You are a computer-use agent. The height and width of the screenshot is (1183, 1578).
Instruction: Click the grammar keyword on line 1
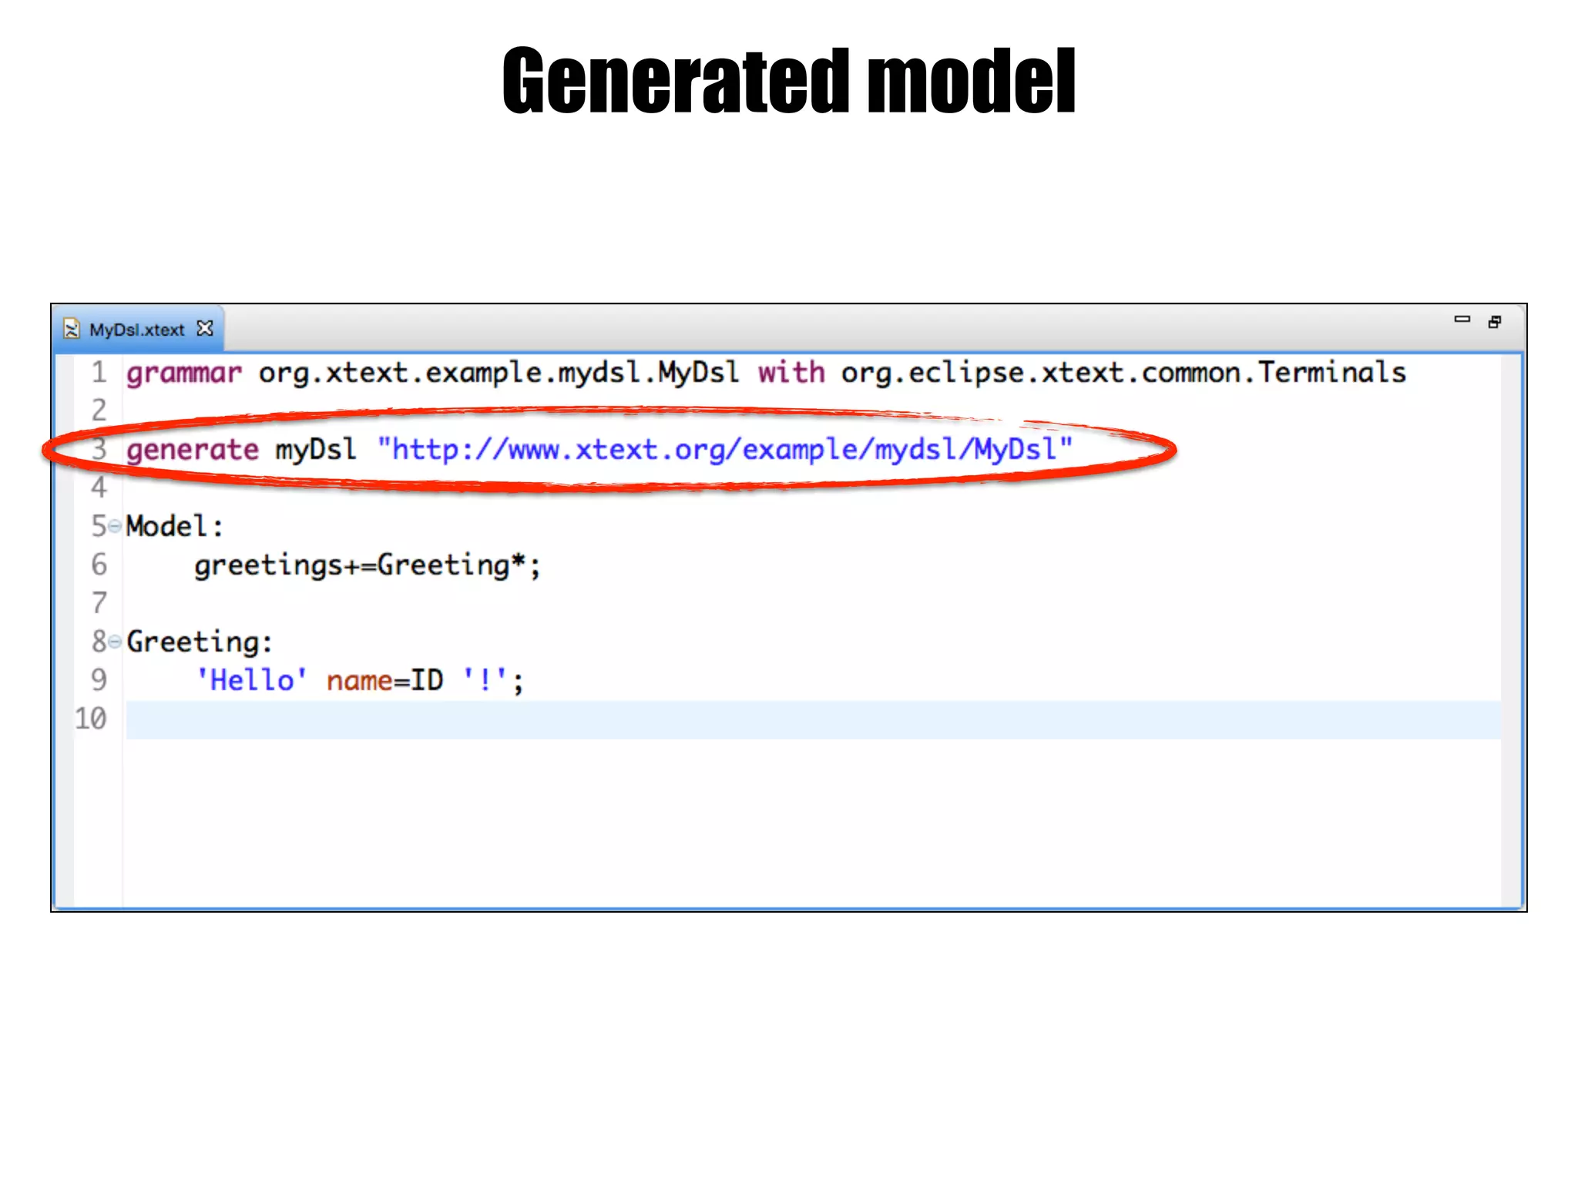183,373
